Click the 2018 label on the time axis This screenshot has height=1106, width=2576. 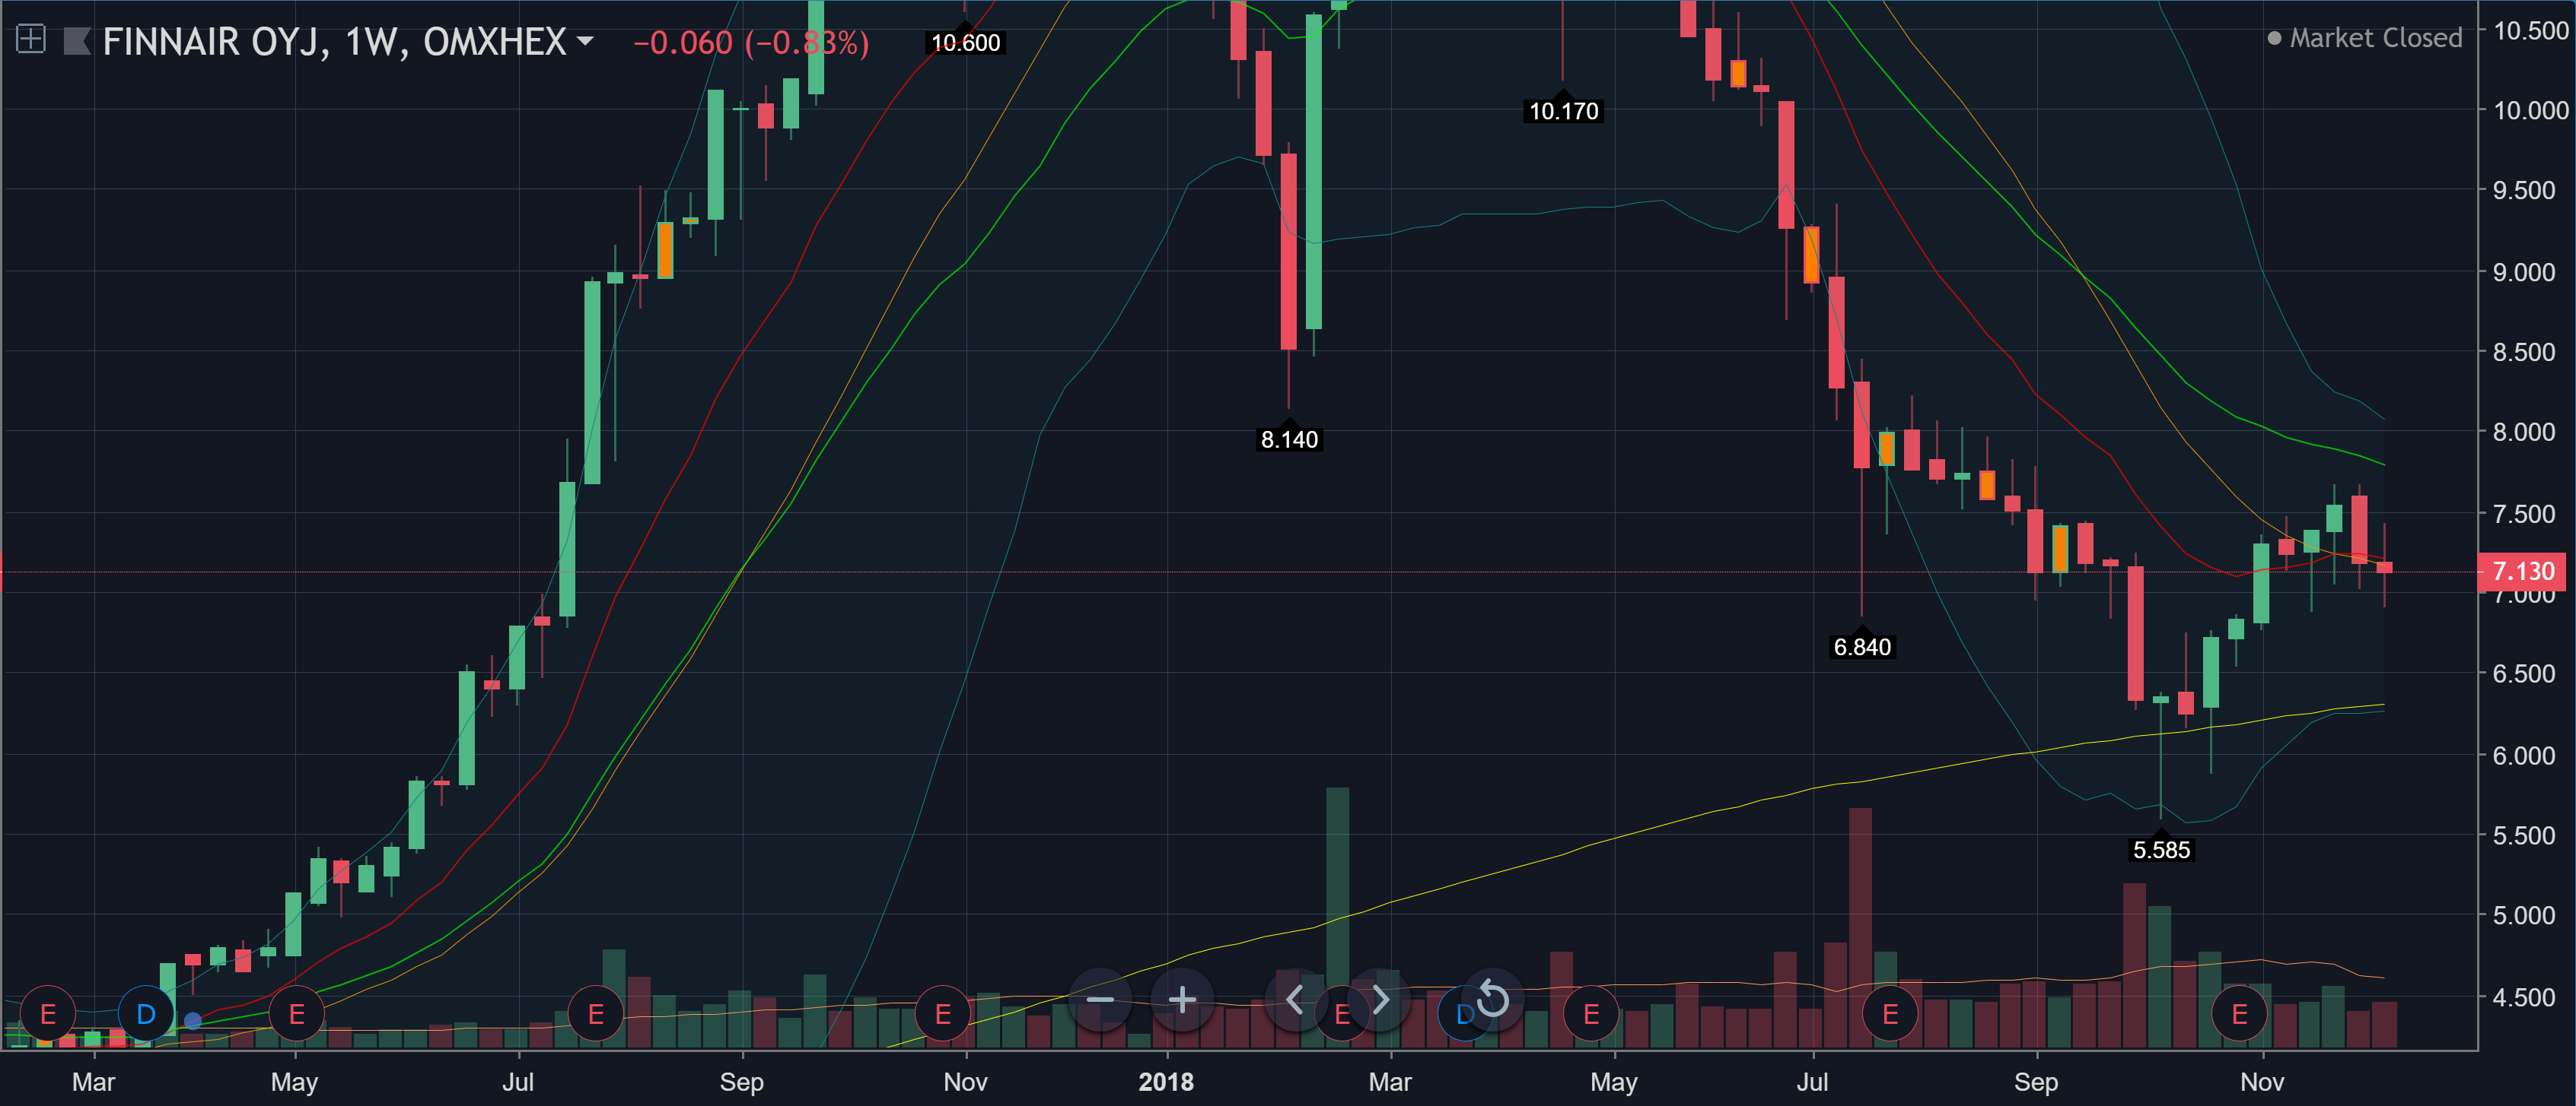[1166, 1082]
